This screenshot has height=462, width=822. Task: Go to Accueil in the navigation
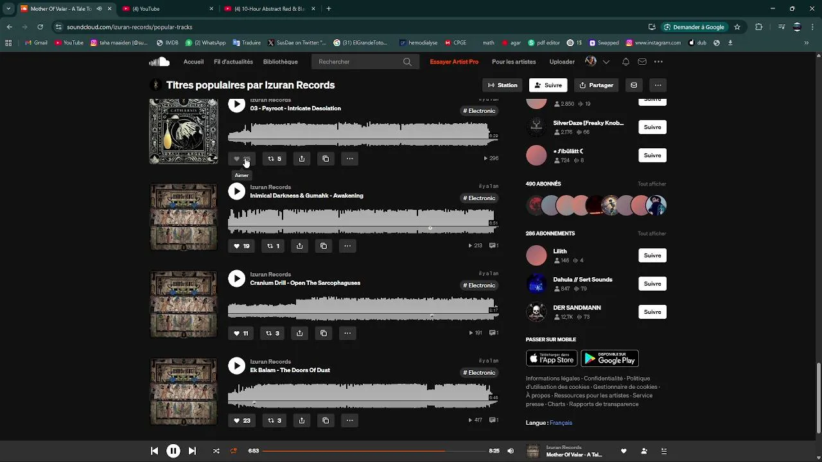193,62
